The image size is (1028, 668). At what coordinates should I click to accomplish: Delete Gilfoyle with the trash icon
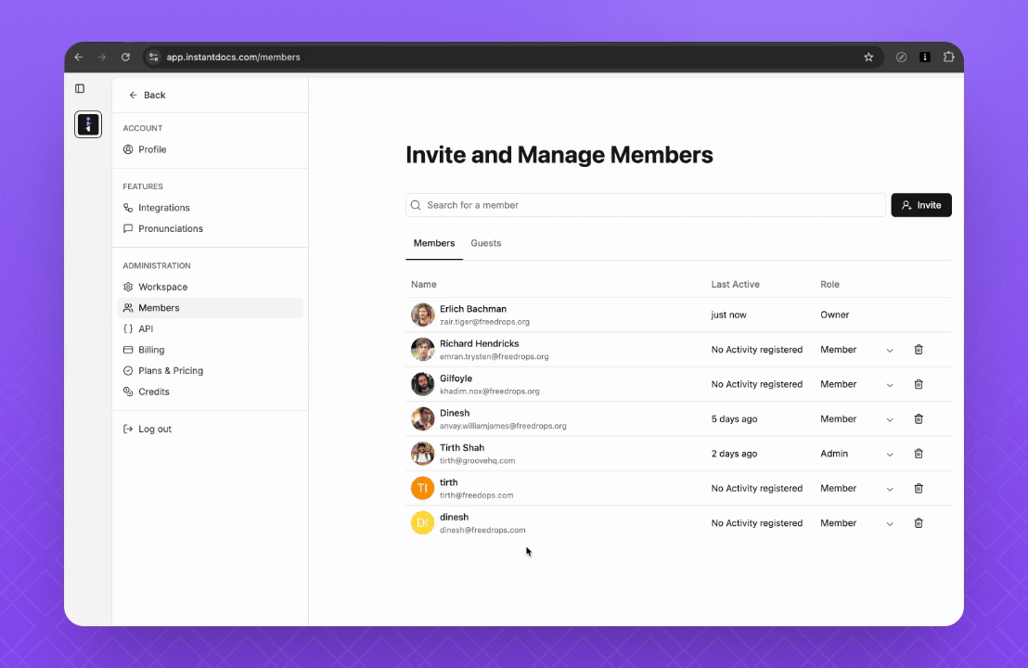click(x=919, y=384)
